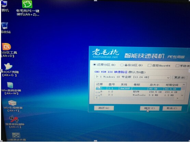Click the 高级 (A) button
190x142 pixels.
pos(104,108)
